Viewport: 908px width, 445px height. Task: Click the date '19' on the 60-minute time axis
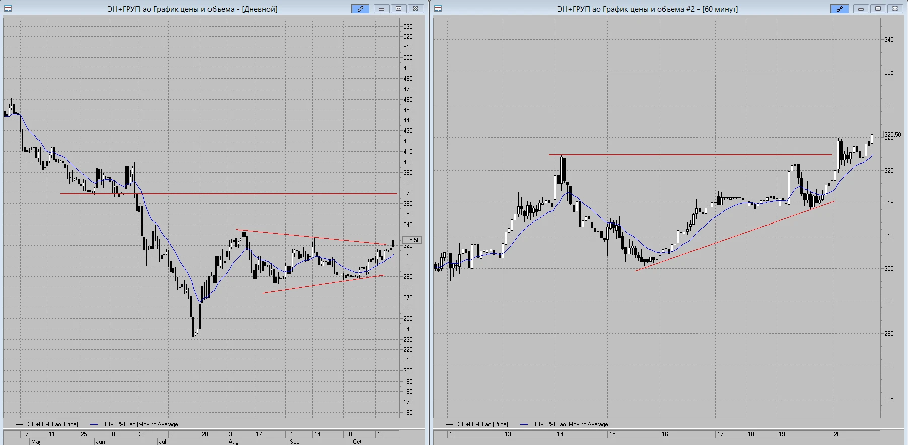point(782,434)
